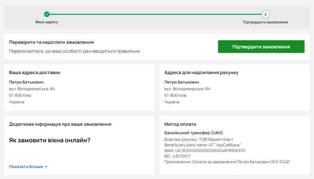Click Власник рахунку: ТОВ Маркетпласт text
The height and width of the screenshot is (179, 314).
(199, 139)
